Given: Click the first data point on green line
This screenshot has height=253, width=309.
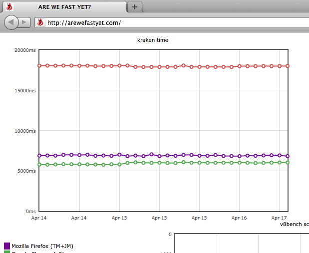Looking at the screenshot, I should coord(39,164).
